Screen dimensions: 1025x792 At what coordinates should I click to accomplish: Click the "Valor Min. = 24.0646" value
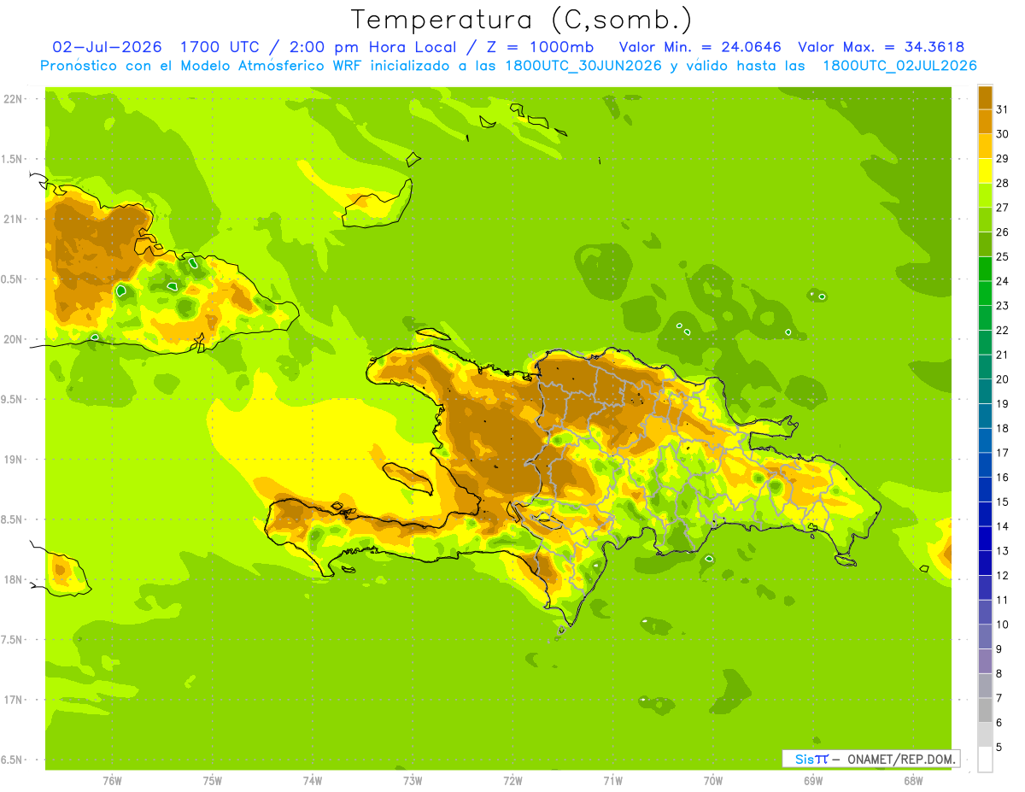point(700,47)
